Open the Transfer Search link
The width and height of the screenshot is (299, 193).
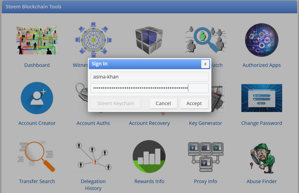pyautogui.click(x=37, y=181)
